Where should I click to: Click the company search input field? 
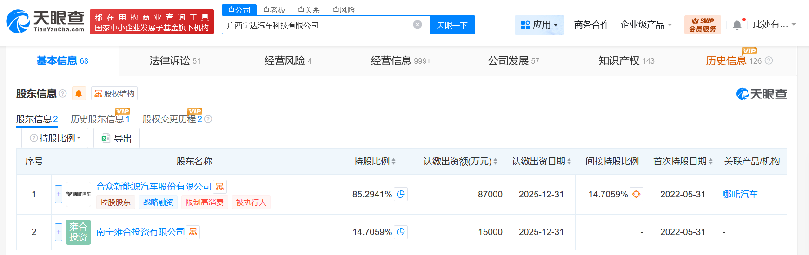[316, 25]
